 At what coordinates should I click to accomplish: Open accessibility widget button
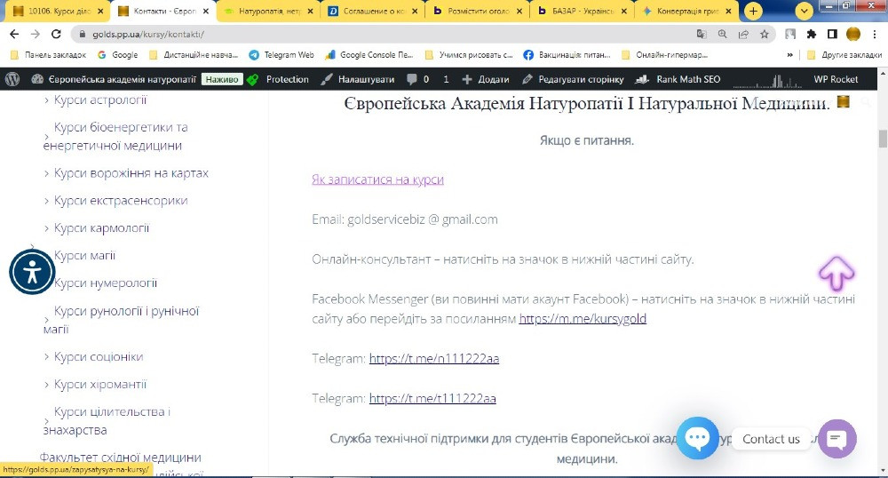[32, 273]
